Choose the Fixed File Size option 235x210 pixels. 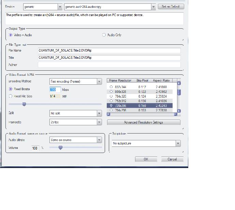11,96
